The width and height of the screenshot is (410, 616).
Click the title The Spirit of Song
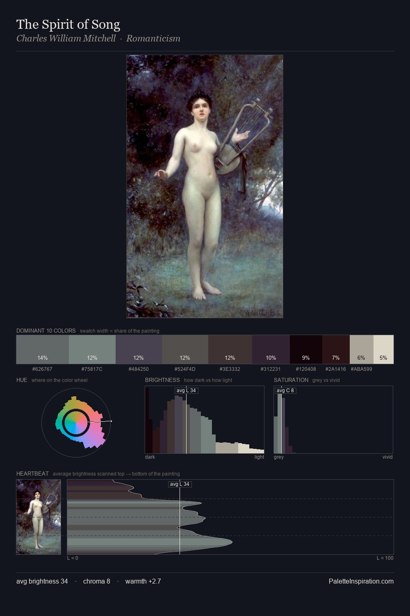click(68, 25)
